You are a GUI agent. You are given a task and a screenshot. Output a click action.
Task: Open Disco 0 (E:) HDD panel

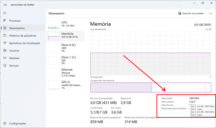pos(65,48)
